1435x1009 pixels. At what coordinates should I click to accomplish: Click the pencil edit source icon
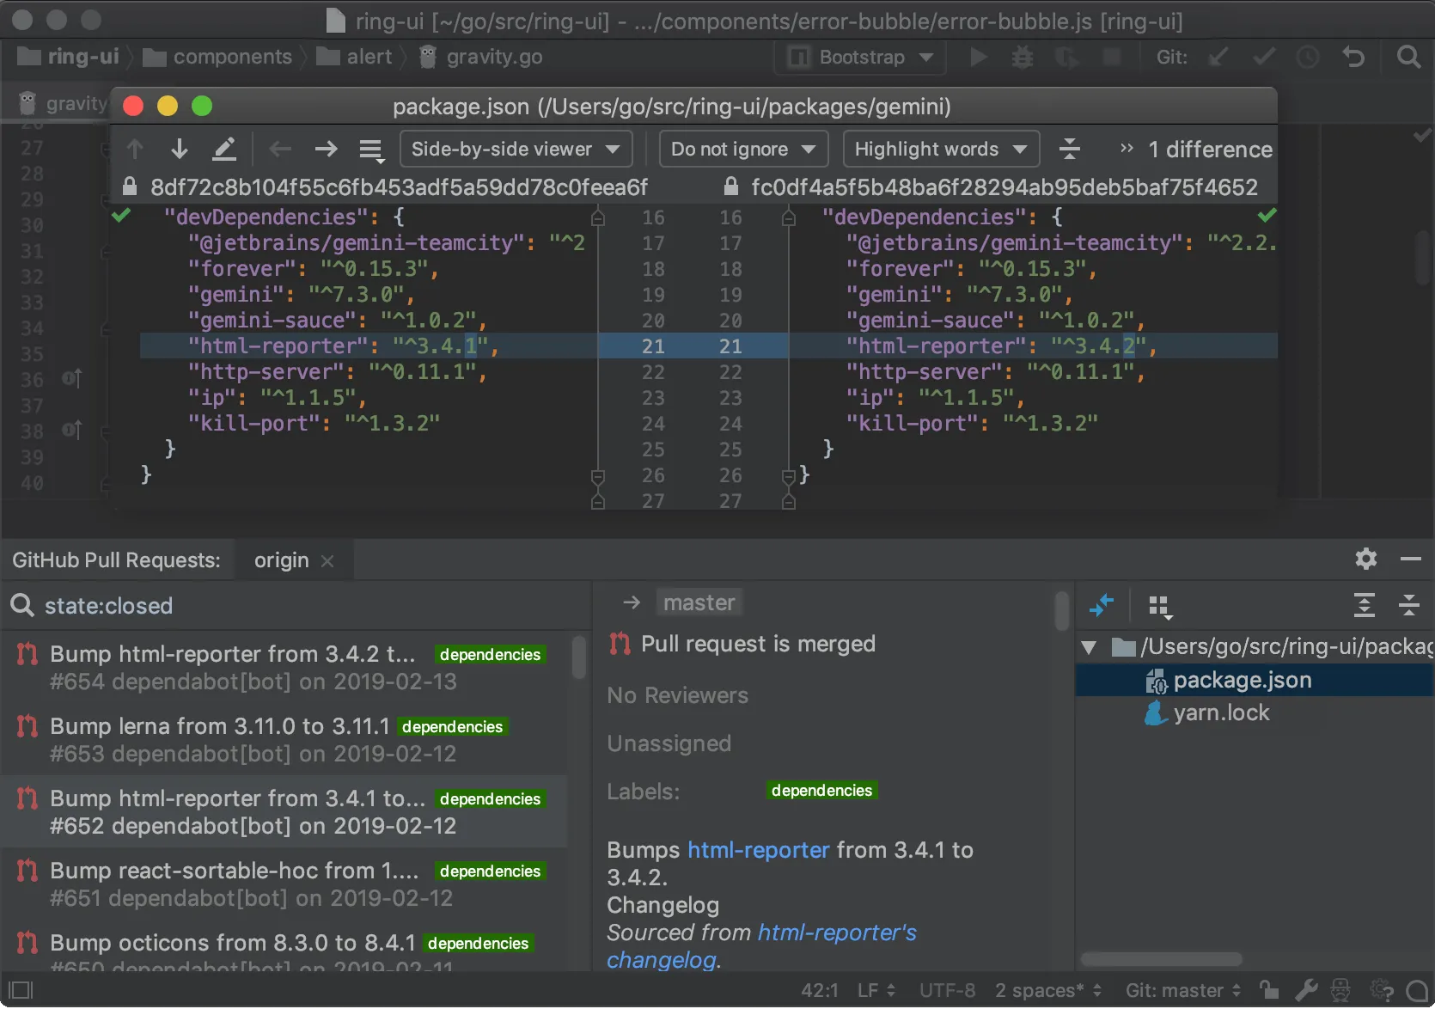(x=224, y=149)
